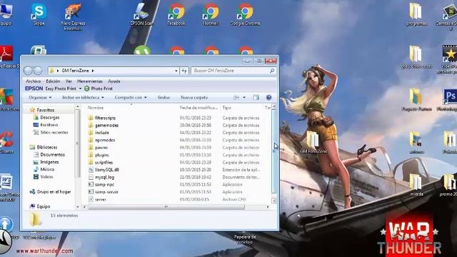Open the Herramientas menu
Screen dimensions: 457x257
pyautogui.click(x=90, y=81)
